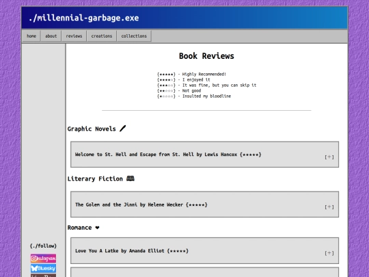
Task: Click the Romance section heading
Action: [x=79, y=228]
